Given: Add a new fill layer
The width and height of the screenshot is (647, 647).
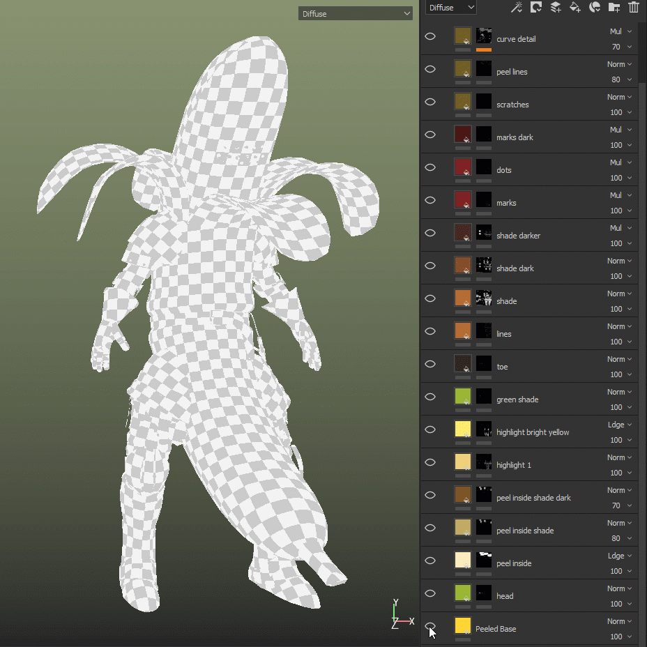Looking at the screenshot, I should [x=575, y=8].
